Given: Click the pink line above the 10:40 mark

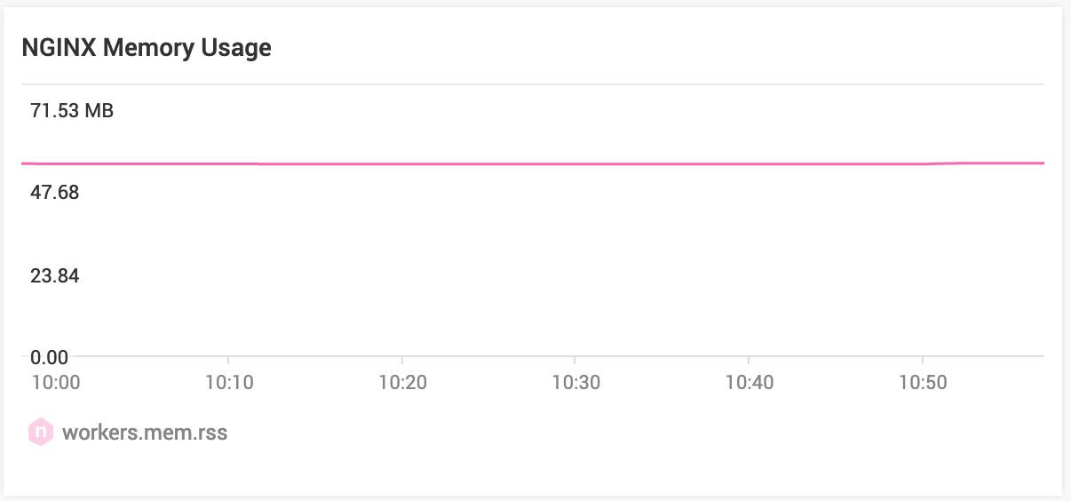Looking at the screenshot, I should (750, 164).
